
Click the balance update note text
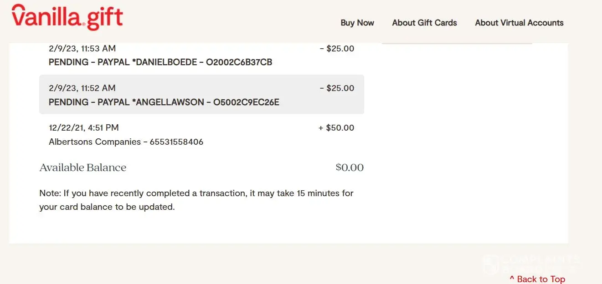(196, 200)
